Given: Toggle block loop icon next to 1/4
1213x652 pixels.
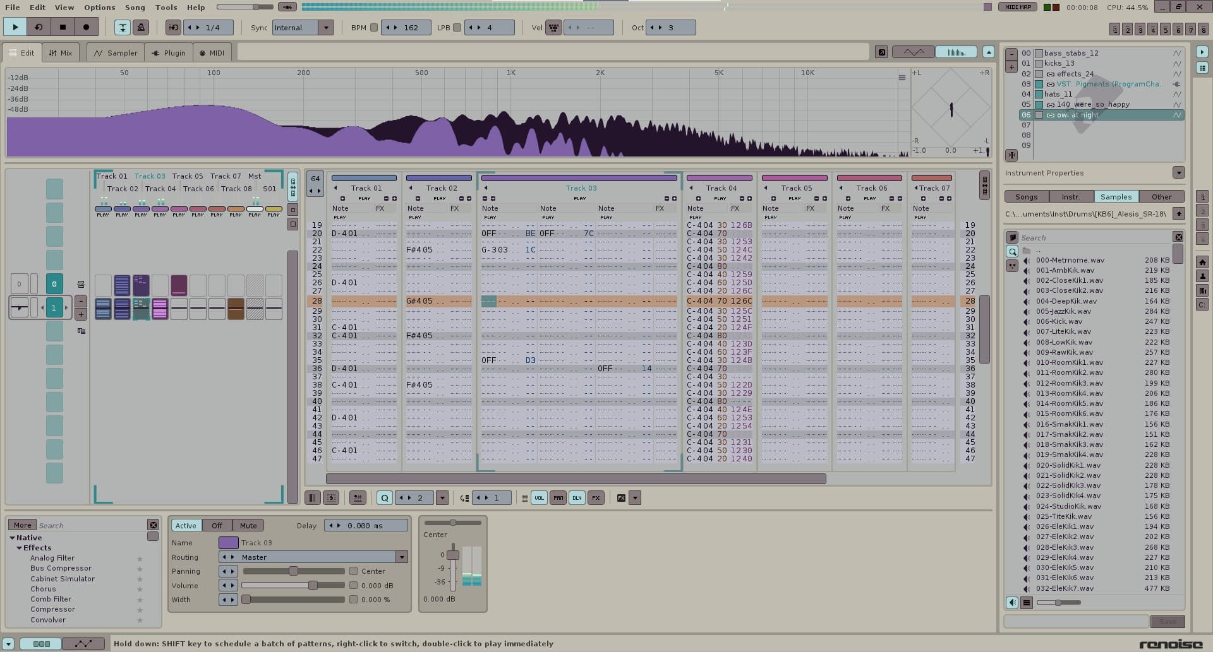Looking at the screenshot, I should coord(174,27).
